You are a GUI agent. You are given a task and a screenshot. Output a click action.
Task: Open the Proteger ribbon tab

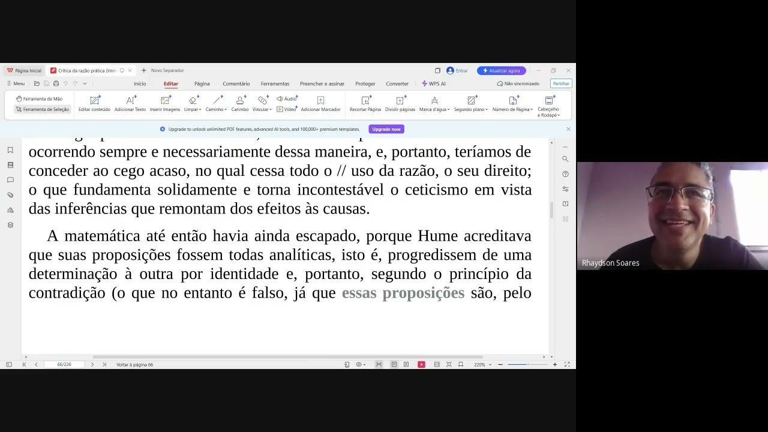coord(365,83)
